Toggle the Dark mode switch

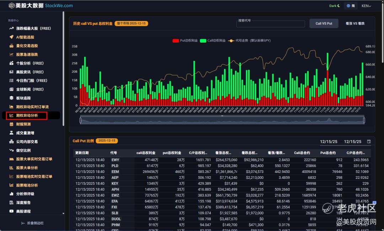[x=335, y=6]
